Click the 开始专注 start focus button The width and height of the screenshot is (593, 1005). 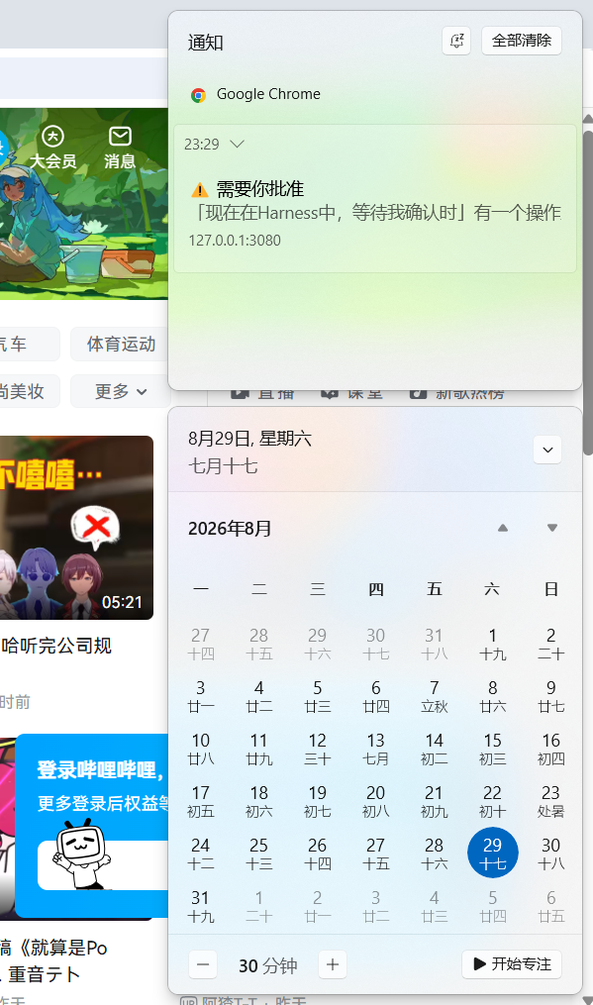coord(512,964)
